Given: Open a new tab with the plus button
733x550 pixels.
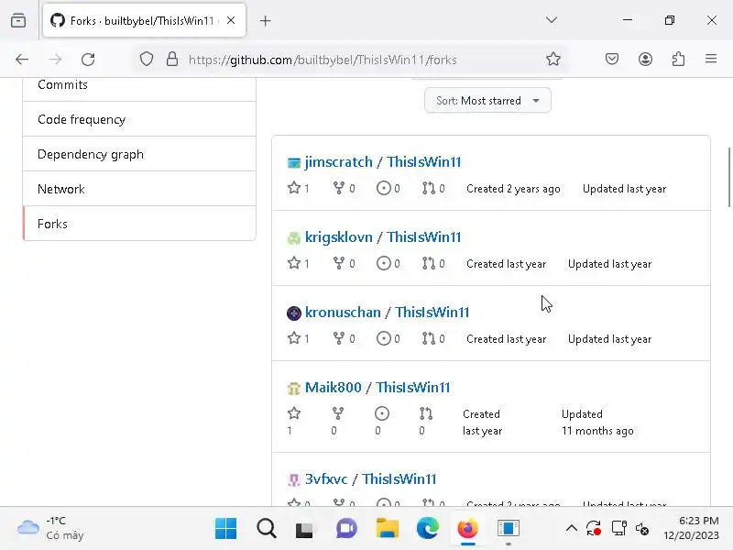Looking at the screenshot, I should (x=265, y=20).
